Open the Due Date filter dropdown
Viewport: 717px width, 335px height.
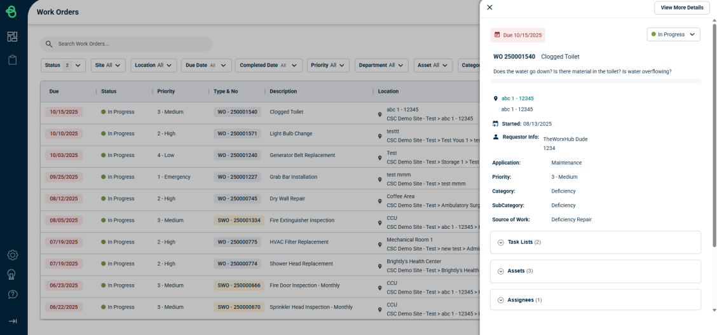pyautogui.click(x=206, y=65)
